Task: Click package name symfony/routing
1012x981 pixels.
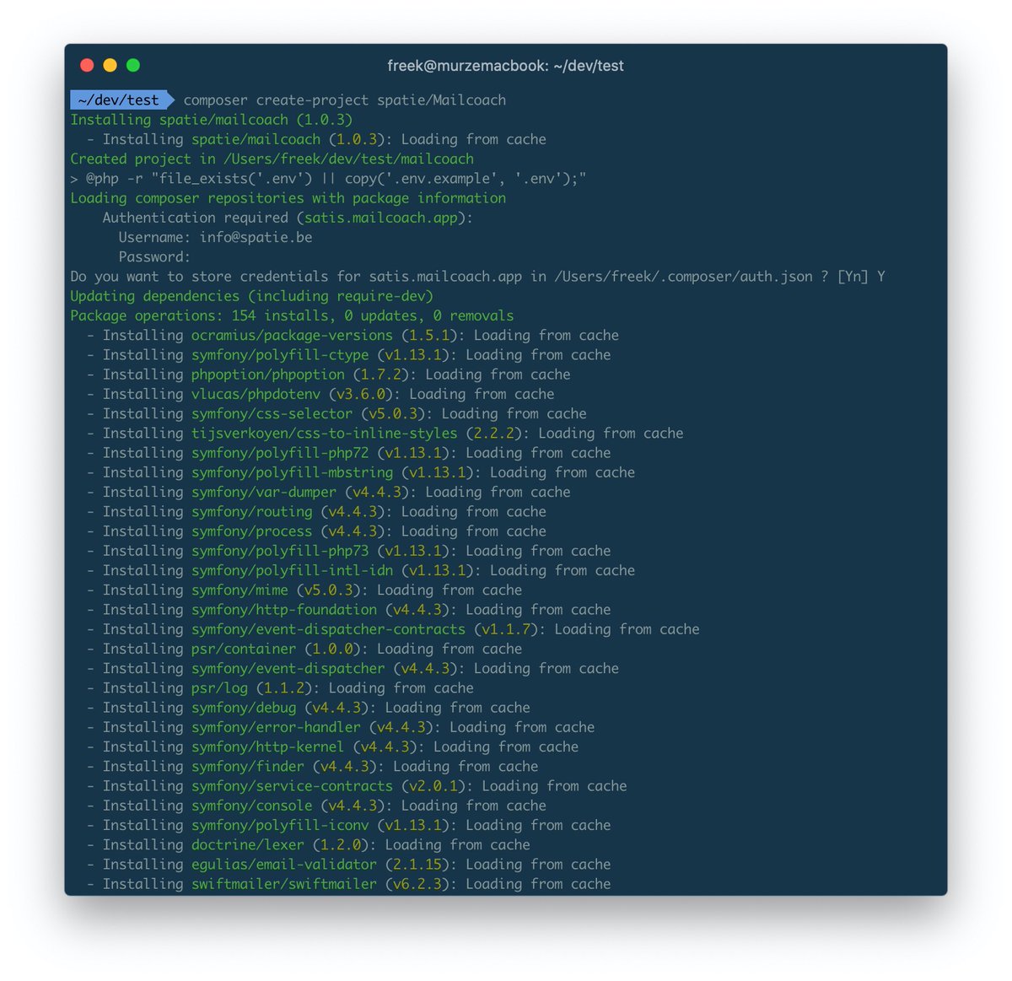Action: click(x=251, y=511)
